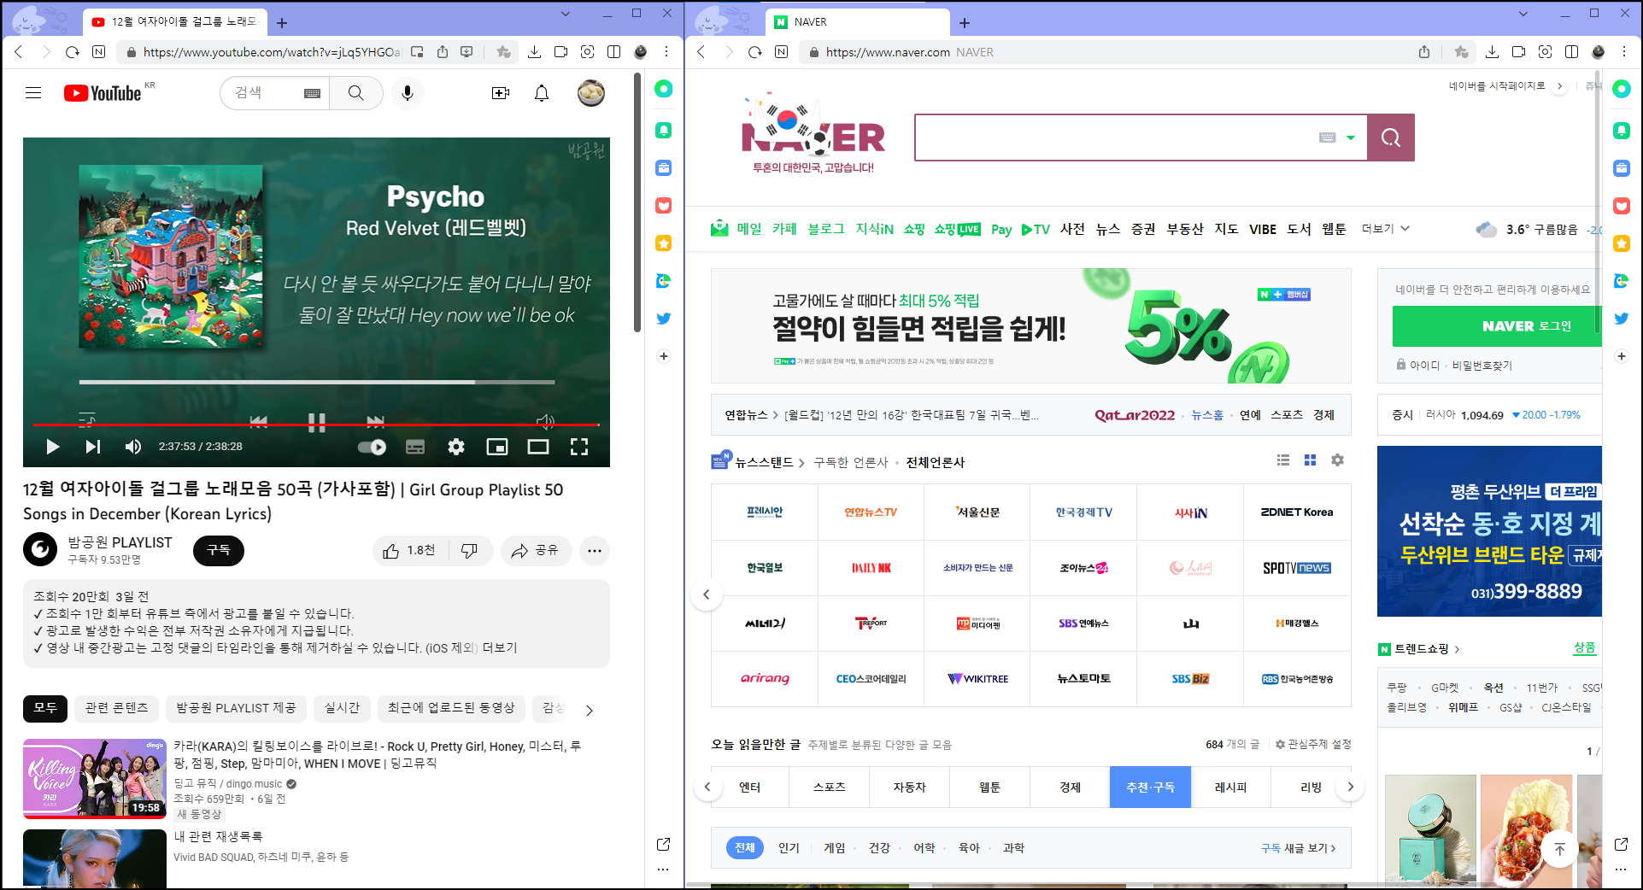Show previous topics with left arrow
The width and height of the screenshot is (1643, 890).
[x=707, y=787]
